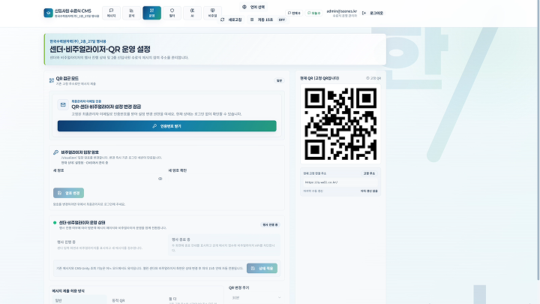This screenshot has width=540, height=304.
Task: Click the 새 암호 확인 confirmation input field
Action: click(224, 179)
